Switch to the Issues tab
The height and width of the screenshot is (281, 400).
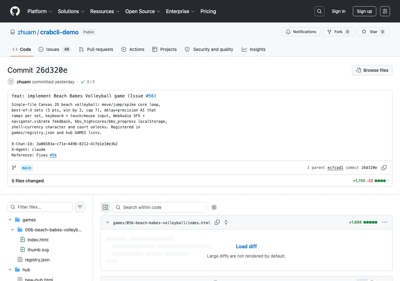pos(55,49)
